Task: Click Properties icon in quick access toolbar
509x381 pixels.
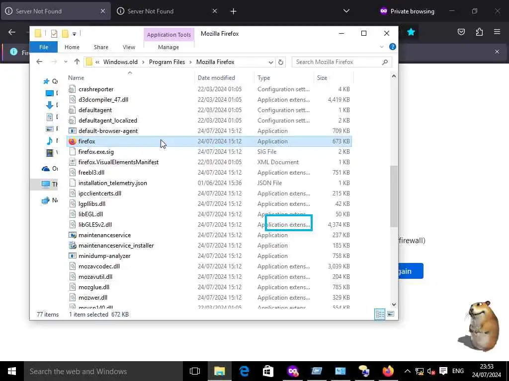Action: (54, 33)
